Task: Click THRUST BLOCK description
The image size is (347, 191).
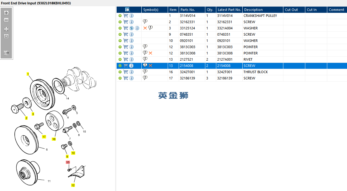Action: pyautogui.click(x=255, y=72)
